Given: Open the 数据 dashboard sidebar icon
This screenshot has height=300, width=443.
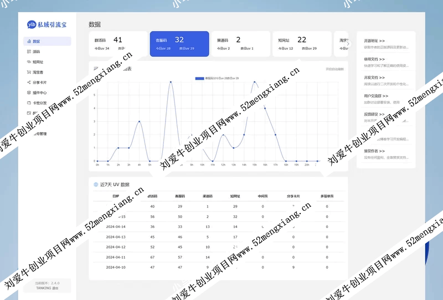Looking at the screenshot, I should click(x=29, y=42).
